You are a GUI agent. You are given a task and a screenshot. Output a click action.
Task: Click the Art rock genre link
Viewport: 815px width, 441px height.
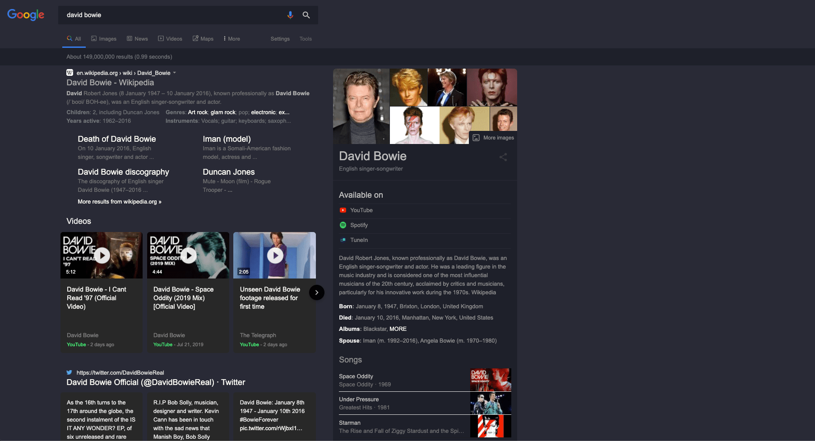click(x=198, y=112)
